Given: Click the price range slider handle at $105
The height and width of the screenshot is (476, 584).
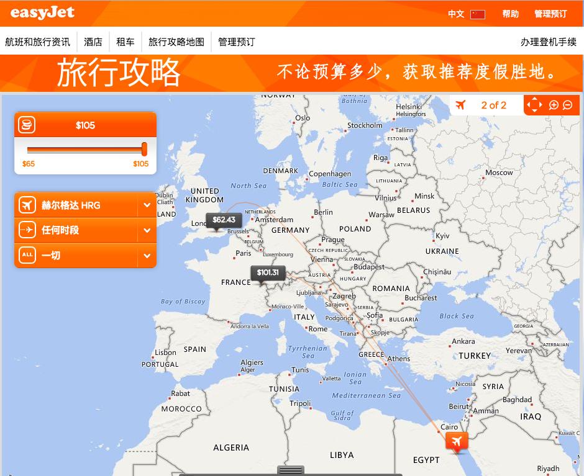Looking at the screenshot, I should click(144, 149).
